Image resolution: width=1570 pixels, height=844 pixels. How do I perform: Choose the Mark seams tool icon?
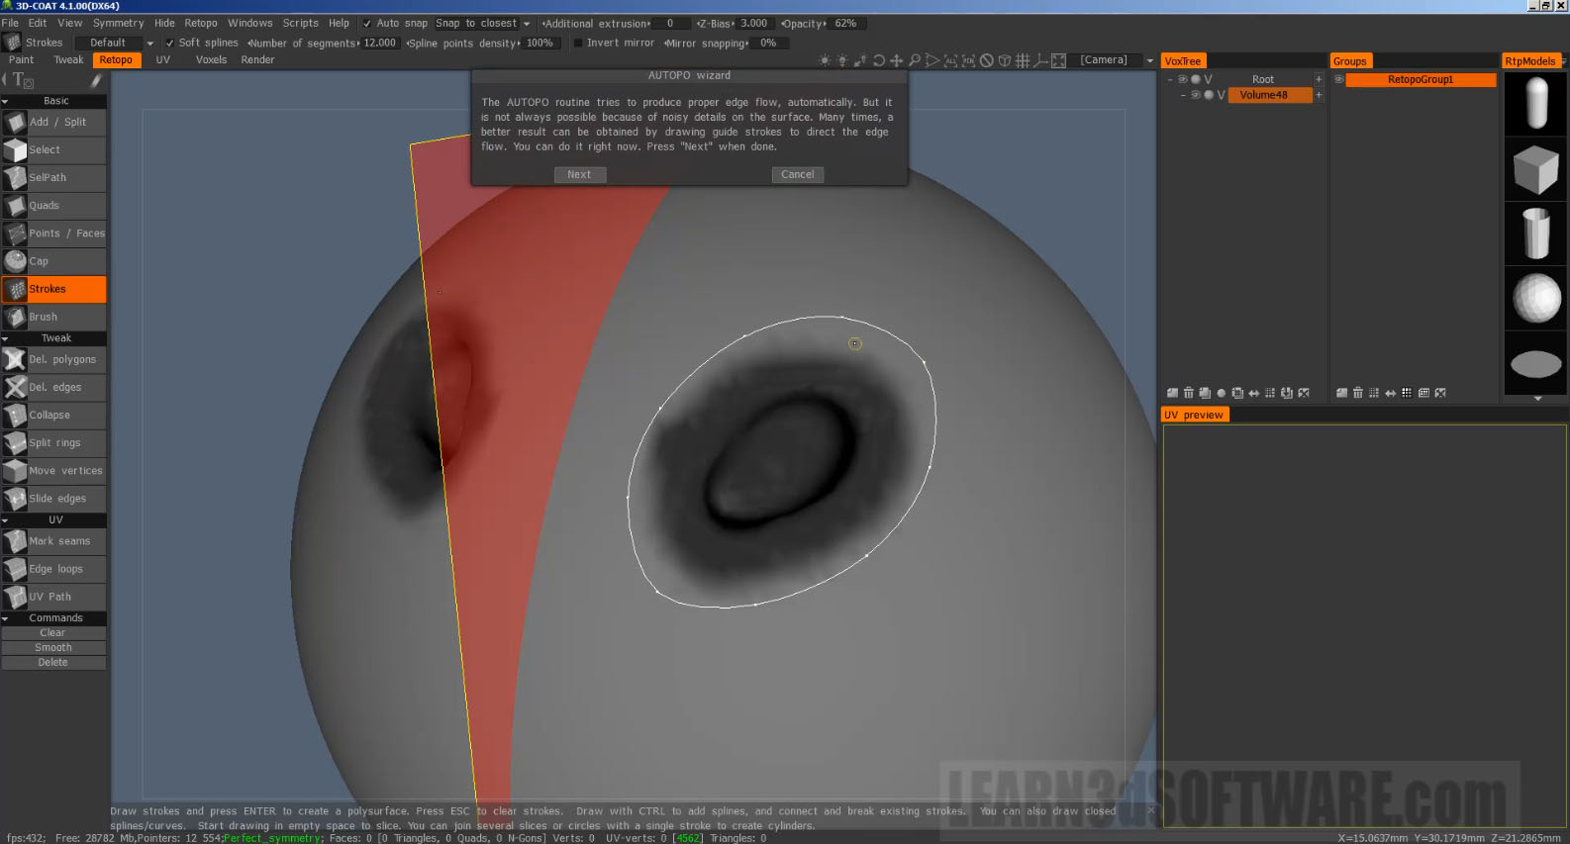(x=15, y=541)
